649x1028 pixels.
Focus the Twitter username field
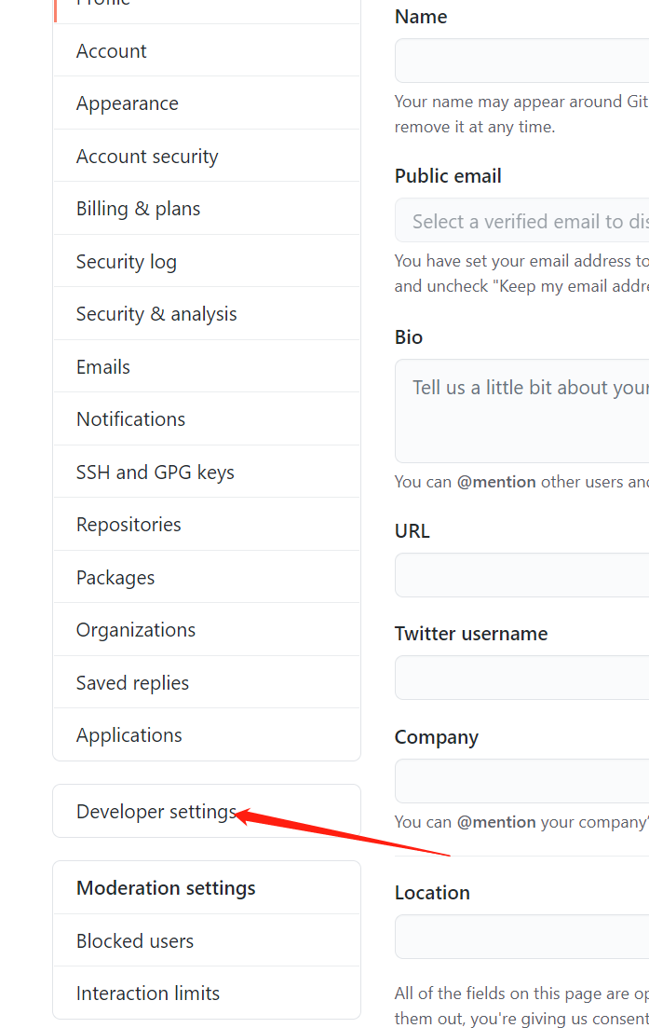(x=521, y=678)
